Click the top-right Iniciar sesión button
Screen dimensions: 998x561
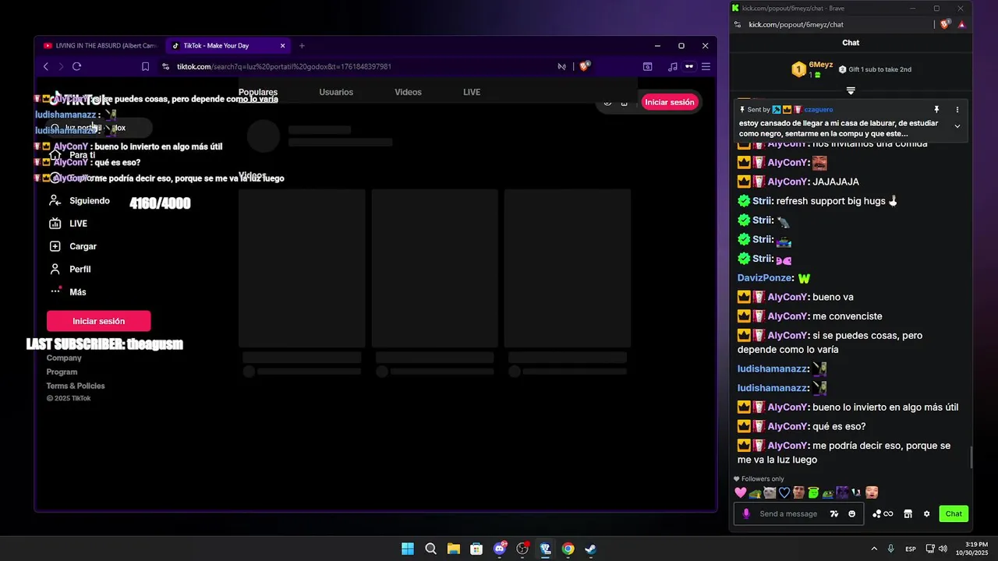669,102
